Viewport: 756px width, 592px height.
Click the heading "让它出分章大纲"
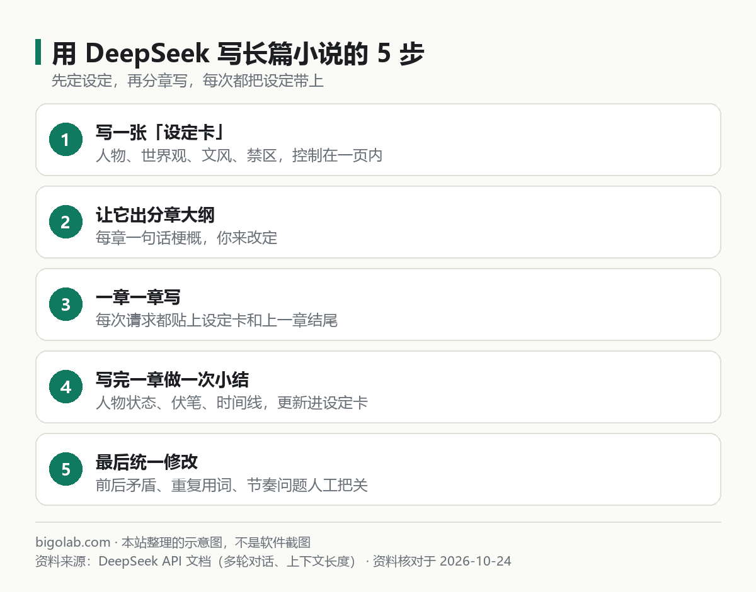pyautogui.click(x=156, y=215)
